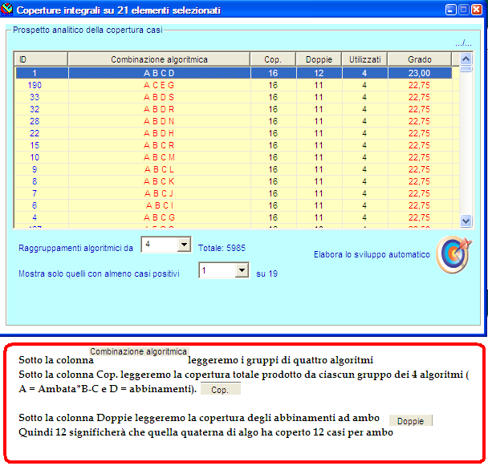The image size is (488, 466).
Task: Sort by the Utilizzati column header
Action: click(364, 59)
